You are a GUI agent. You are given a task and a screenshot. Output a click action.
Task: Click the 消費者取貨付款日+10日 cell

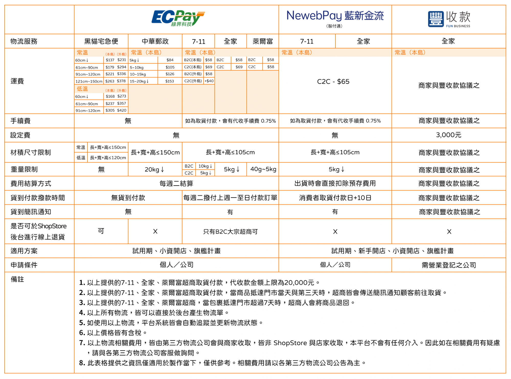pyautogui.click(x=335, y=198)
